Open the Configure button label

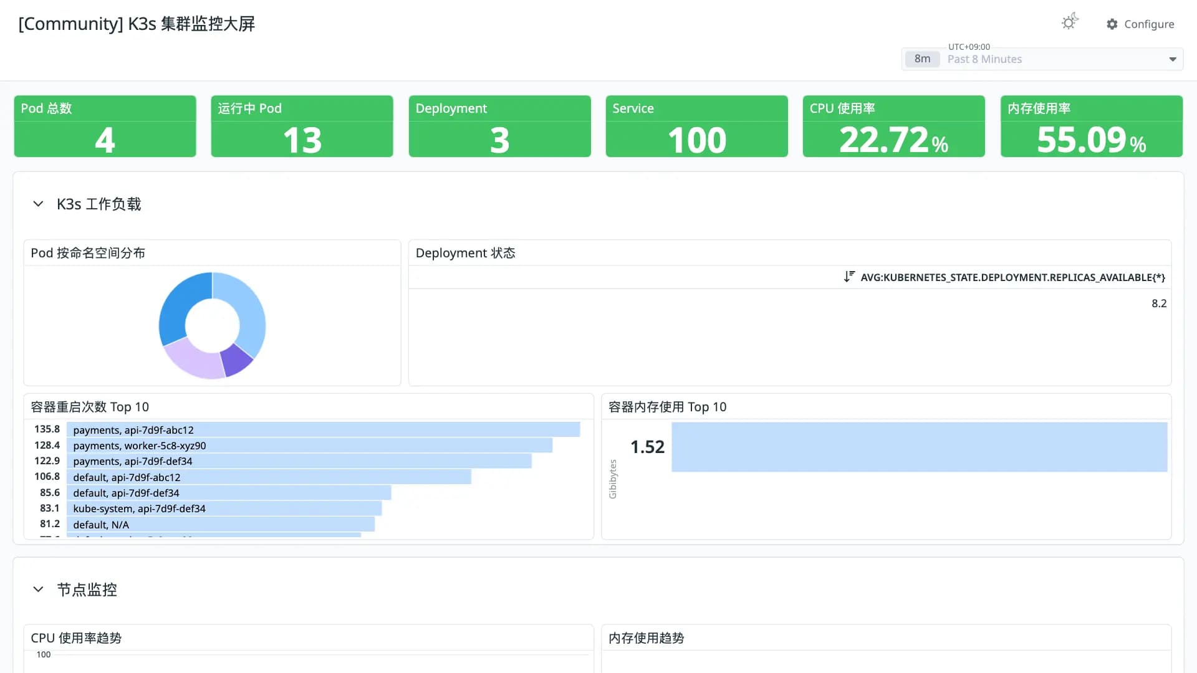click(1149, 24)
